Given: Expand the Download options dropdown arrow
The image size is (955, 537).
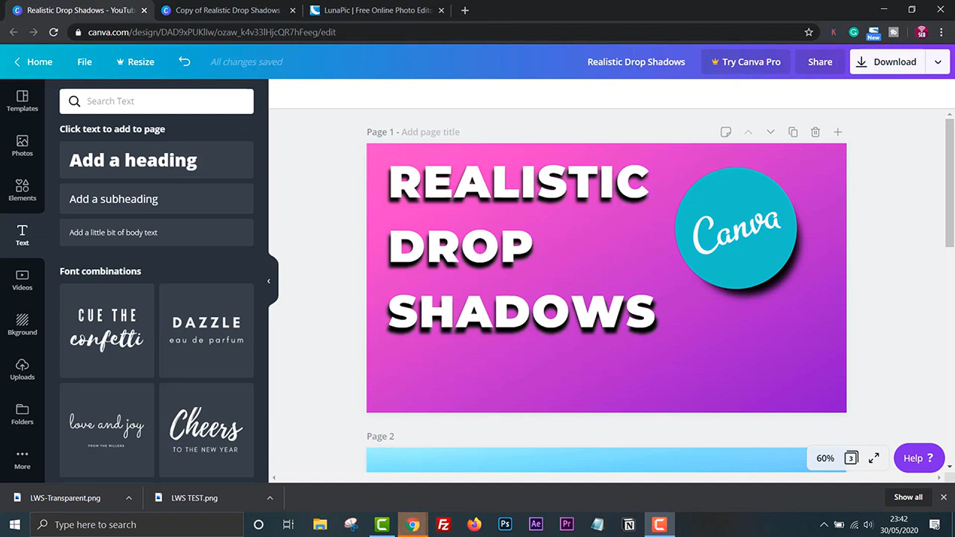Looking at the screenshot, I should [938, 62].
